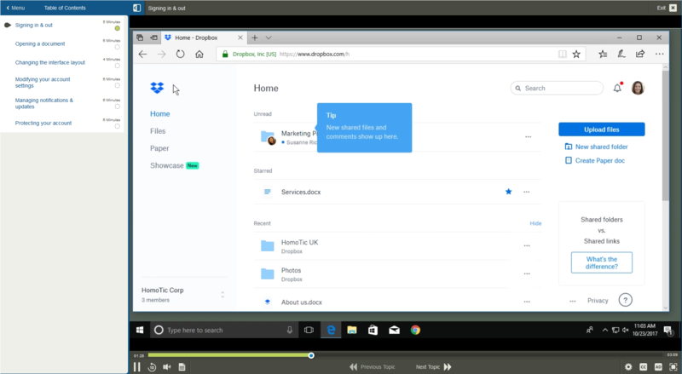Open Edge favorites hub icon

(603, 54)
